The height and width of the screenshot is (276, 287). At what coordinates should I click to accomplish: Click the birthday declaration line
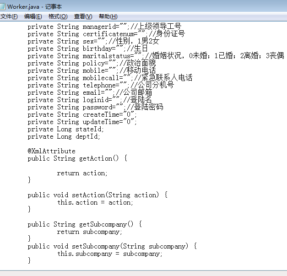tap(88, 49)
